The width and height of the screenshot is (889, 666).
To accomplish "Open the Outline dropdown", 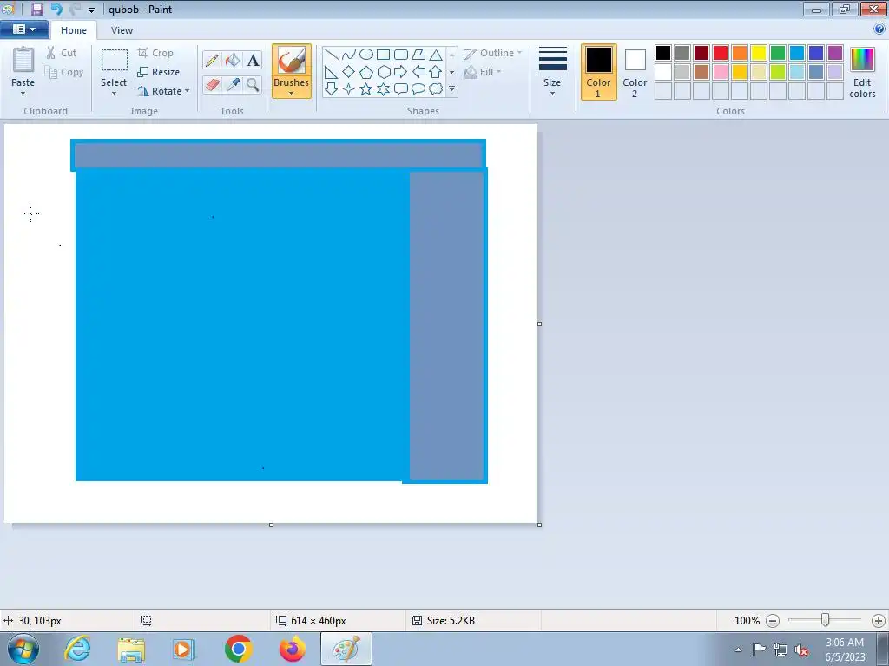I will coord(519,53).
